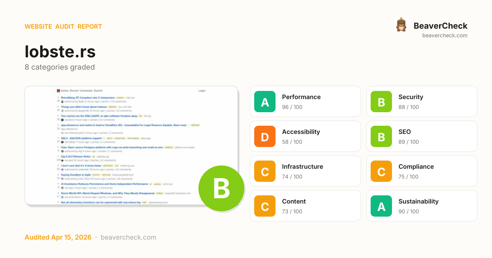
Task: Click the Login link in the screenshot preview
Action: pos(202,91)
